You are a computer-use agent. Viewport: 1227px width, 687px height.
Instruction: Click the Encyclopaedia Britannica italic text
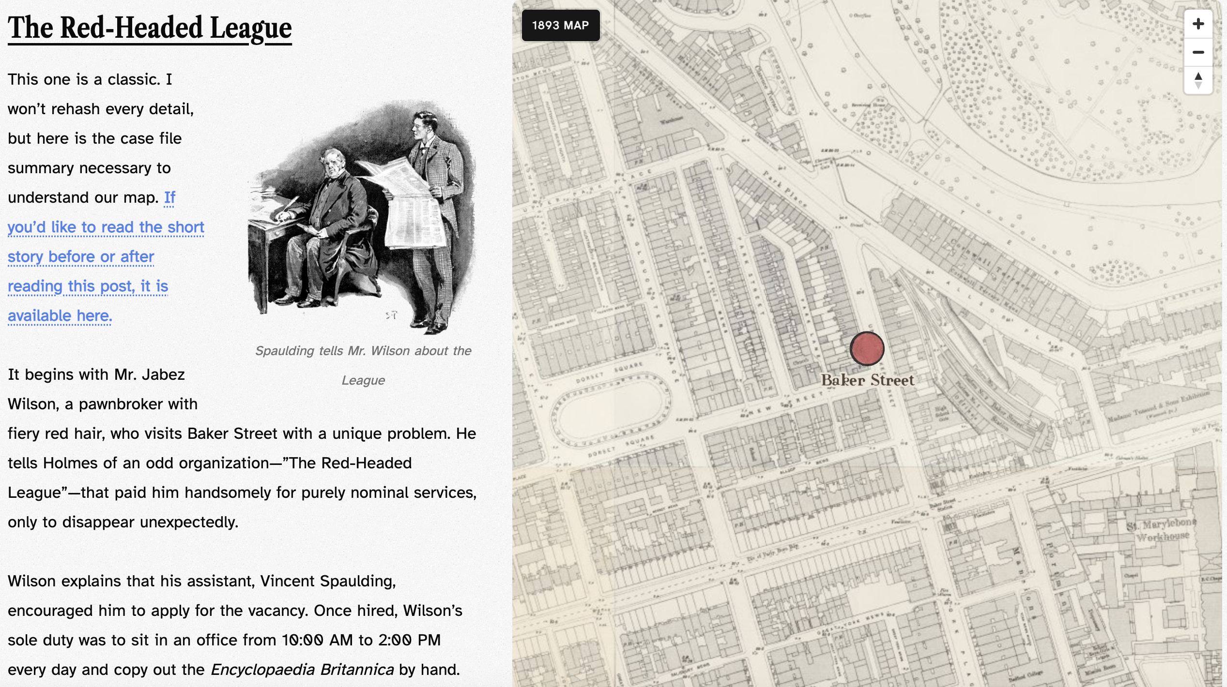[x=302, y=670]
